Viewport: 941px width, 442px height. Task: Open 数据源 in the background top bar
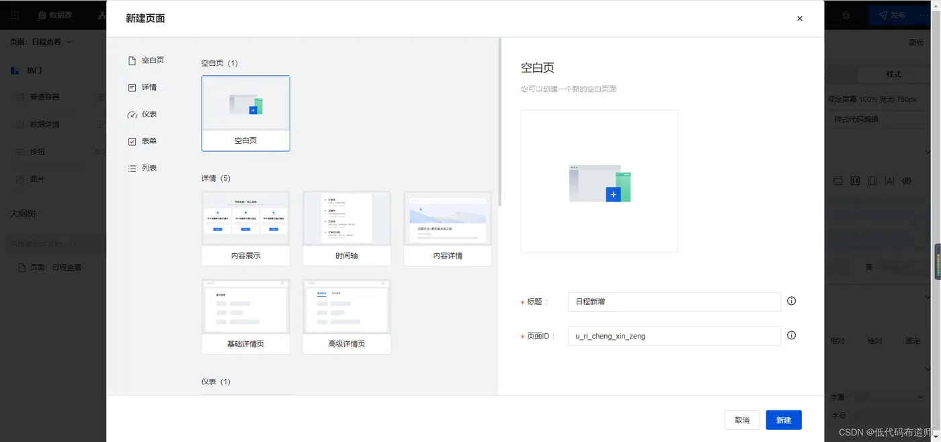(55, 15)
